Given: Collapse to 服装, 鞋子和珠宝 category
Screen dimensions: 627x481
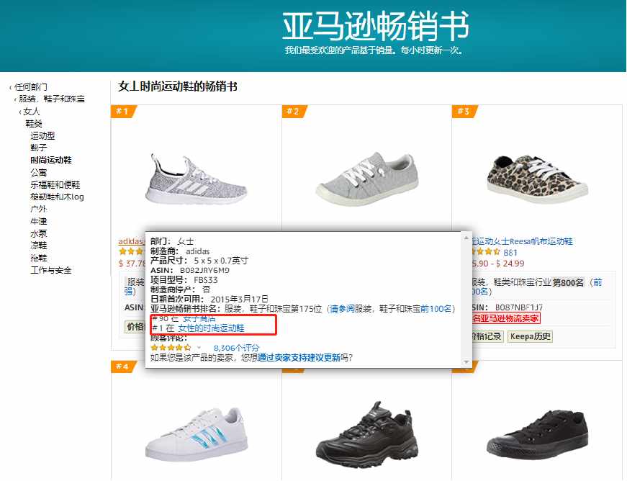Looking at the screenshot, I should point(51,99).
